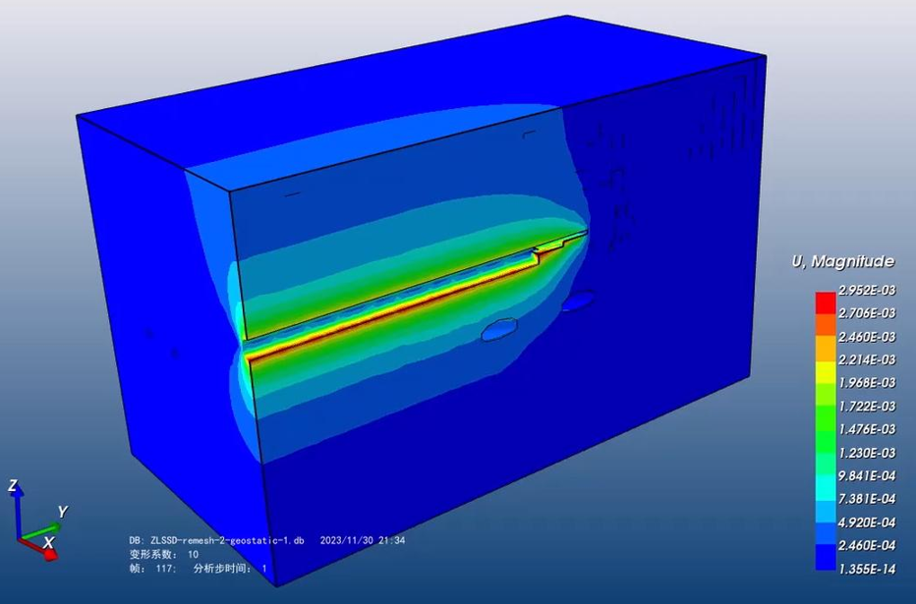
Task: Click the 1.968E-03 legend label
Action: 867,383
